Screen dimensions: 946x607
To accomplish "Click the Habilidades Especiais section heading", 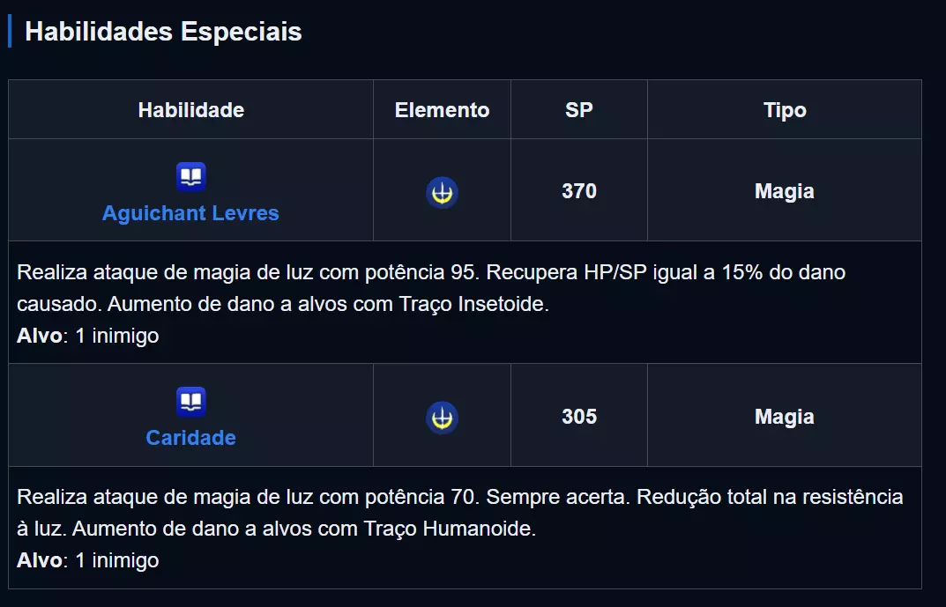I will pos(163,32).
